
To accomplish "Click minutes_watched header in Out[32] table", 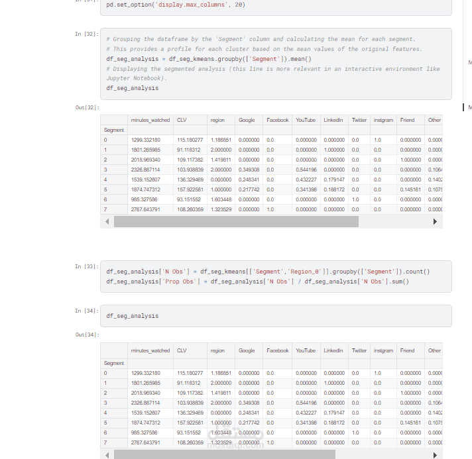I will (x=150, y=120).
